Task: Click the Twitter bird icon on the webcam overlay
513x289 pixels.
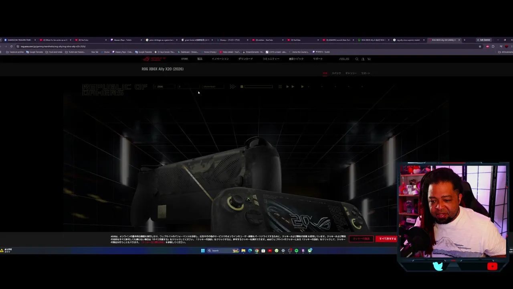Action: (438, 266)
